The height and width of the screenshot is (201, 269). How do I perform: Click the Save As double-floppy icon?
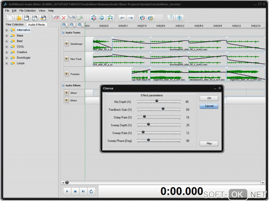tap(35, 18)
